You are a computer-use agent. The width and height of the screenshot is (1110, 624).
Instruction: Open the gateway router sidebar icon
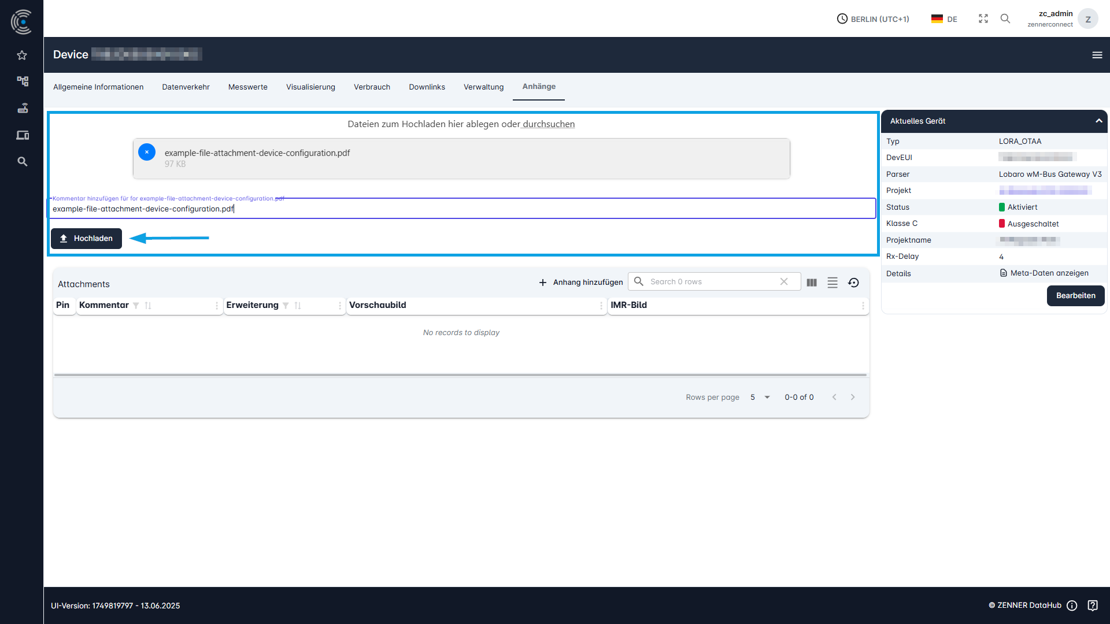pos(22,108)
